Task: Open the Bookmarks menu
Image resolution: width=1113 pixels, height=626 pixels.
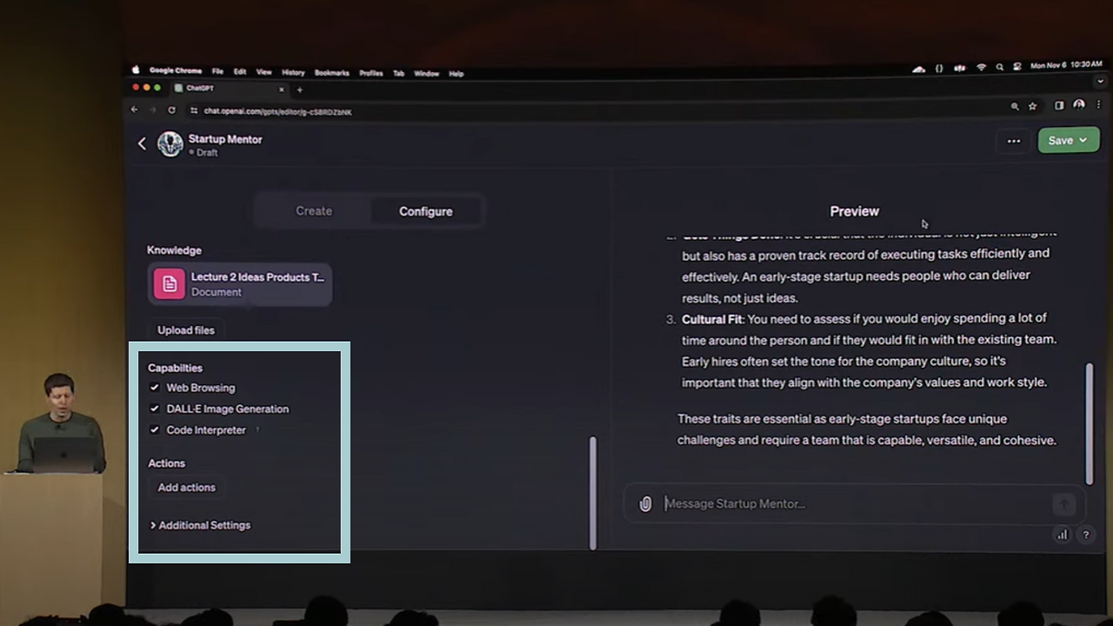Action: tap(331, 73)
